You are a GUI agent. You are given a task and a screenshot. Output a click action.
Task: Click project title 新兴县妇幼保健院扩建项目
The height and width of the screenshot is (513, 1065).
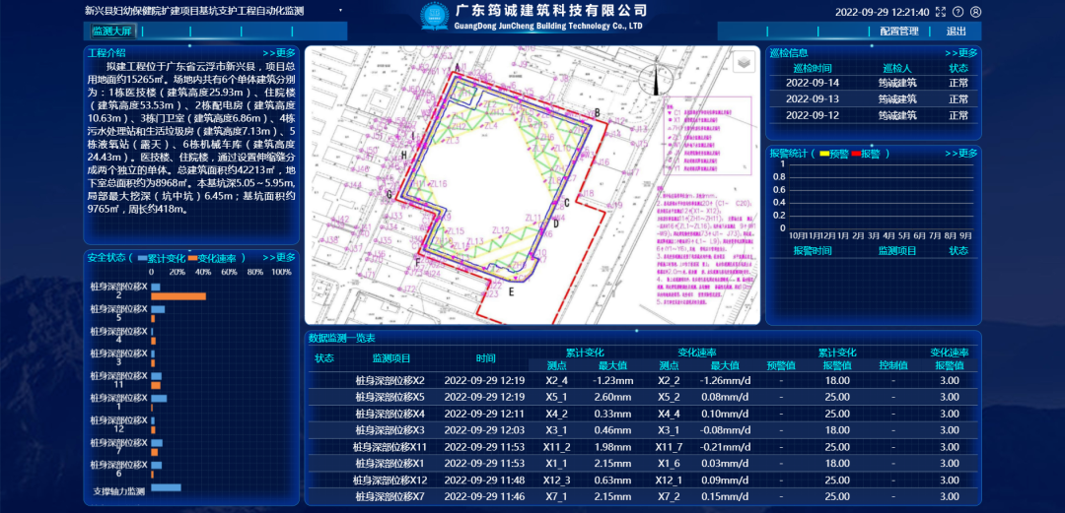[x=143, y=11]
